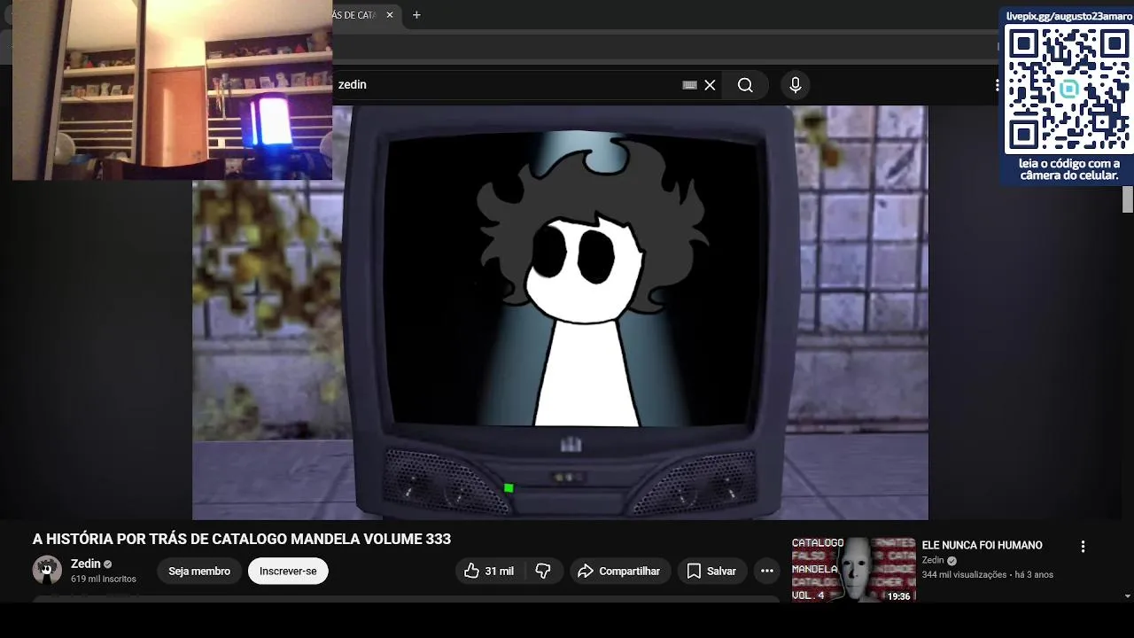Image resolution: width=1134 pixels, height=638 pixels.
Task: Click the livepix QR code overlay
Action: click(x=1068, y=90)
